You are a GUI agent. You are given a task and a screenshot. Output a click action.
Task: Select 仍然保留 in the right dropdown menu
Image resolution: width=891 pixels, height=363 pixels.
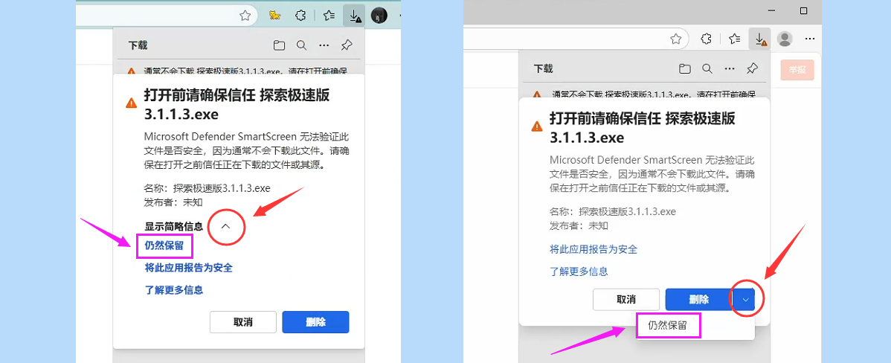[x=667, y=325]
